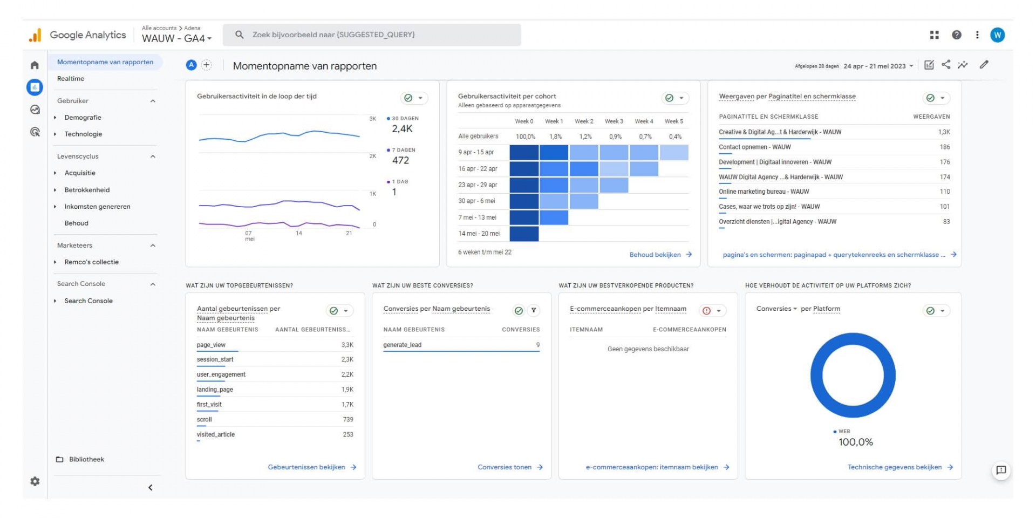Viewport: 1036px width, 518px height.
Task: Collapse the sidebar navigation arrow
Action: click(151, 488)
